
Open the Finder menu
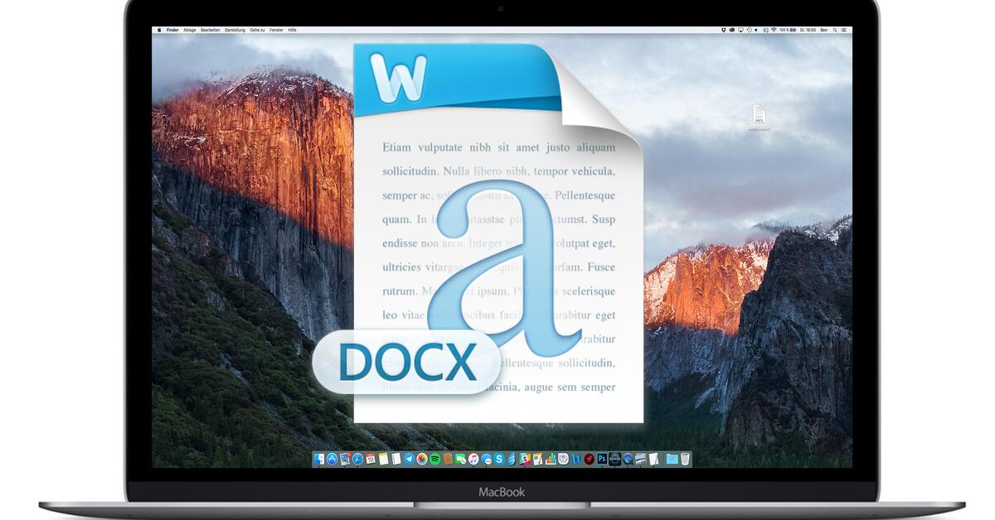pos(172,30)
